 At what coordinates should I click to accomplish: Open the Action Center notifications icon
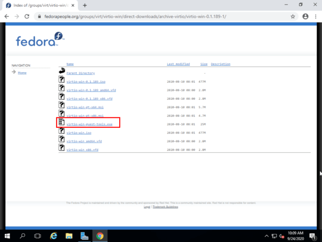pyautogui.click(x=313, y=236)
